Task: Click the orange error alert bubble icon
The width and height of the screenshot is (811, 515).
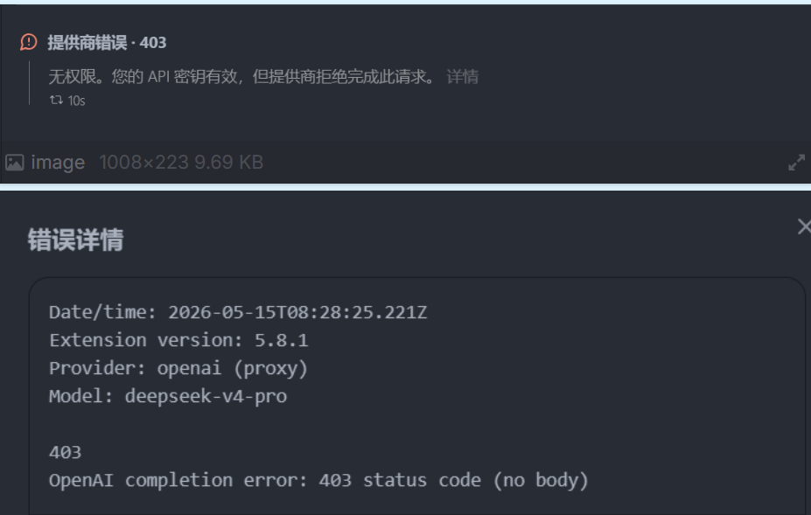Action: 29,42
